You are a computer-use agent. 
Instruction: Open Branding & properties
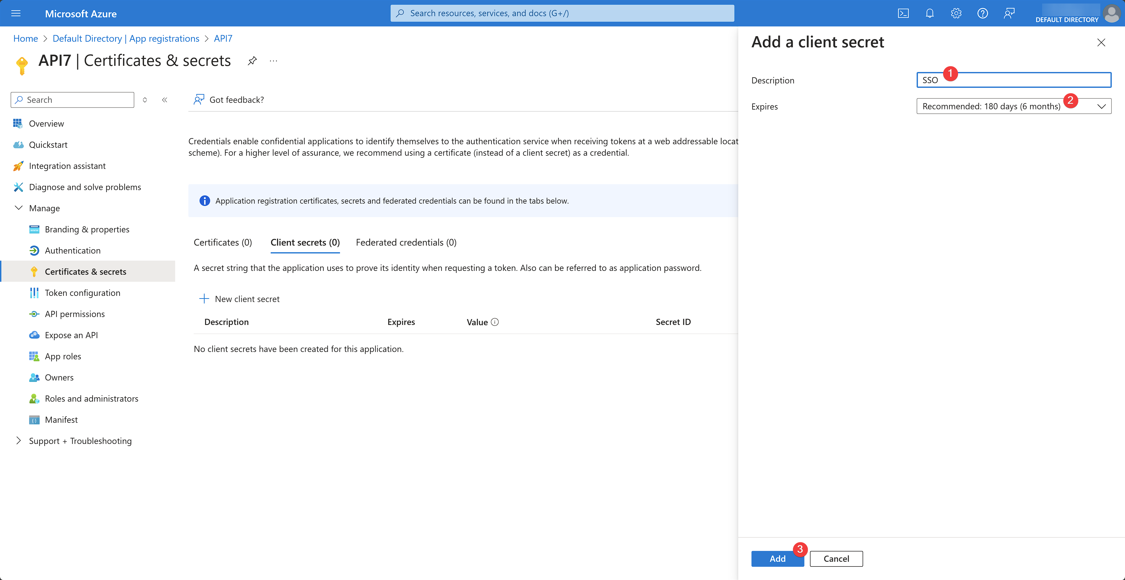[87, 229]
